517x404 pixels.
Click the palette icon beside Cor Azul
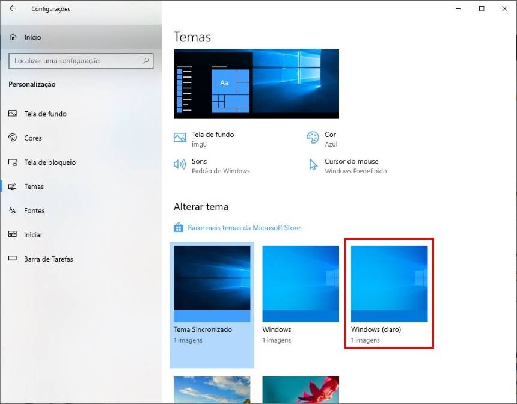tap(312, 138)
